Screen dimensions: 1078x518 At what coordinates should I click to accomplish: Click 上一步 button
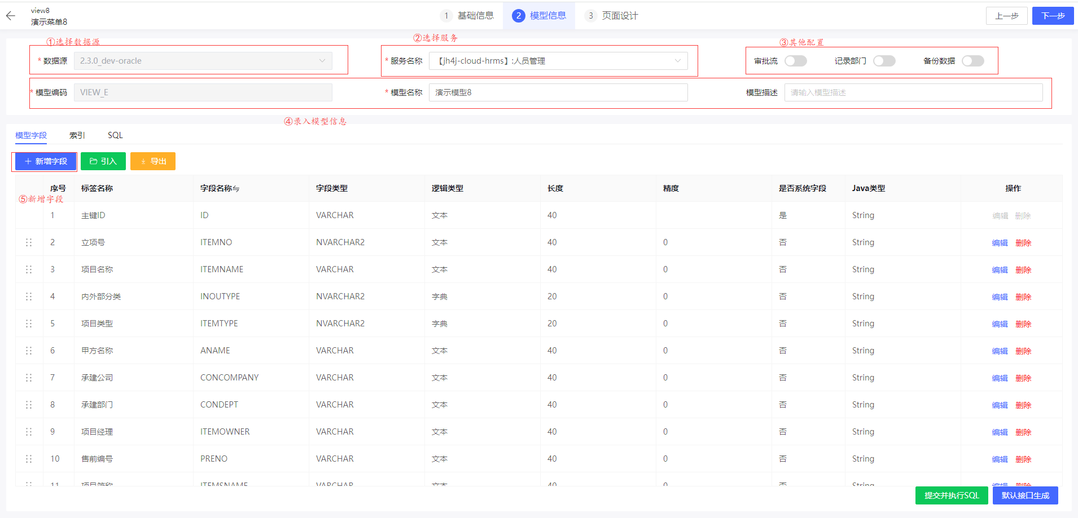1007,16
